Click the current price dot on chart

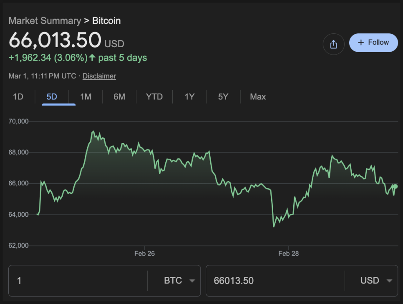(395, 186)
